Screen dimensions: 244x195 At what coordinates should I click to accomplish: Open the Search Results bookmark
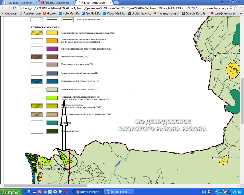(194, 13)
